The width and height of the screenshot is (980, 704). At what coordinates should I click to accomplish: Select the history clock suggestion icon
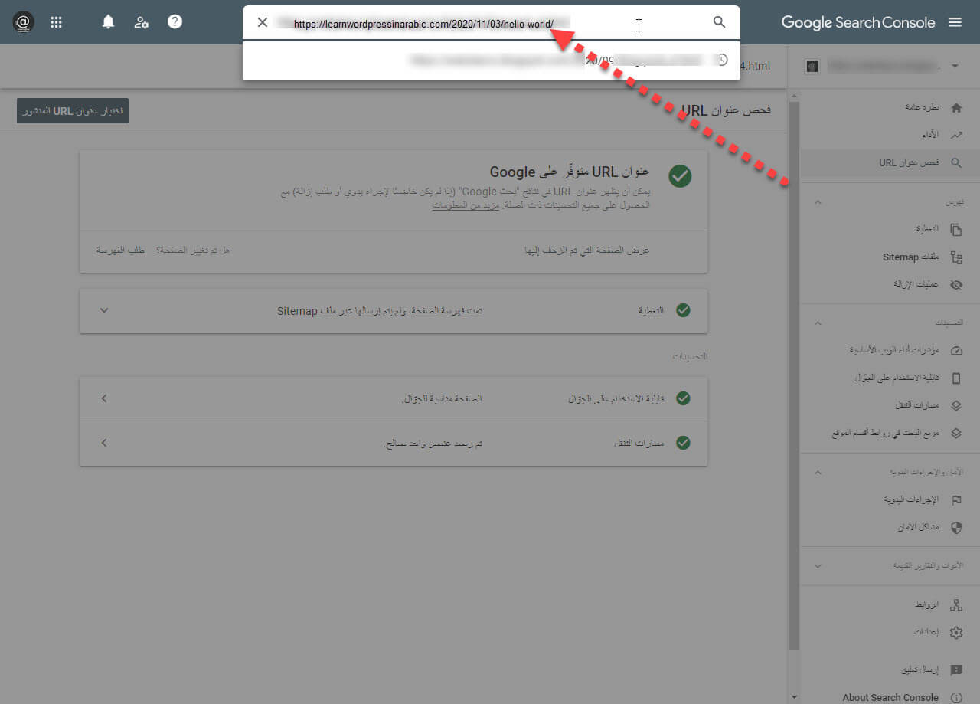(721, 60)
